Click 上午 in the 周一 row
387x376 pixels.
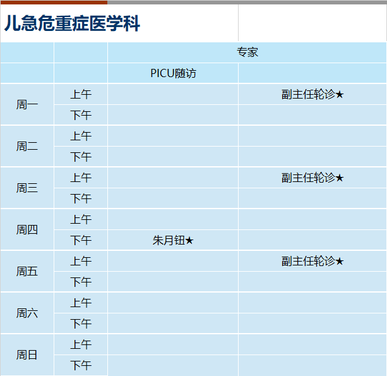pos(81,94)
